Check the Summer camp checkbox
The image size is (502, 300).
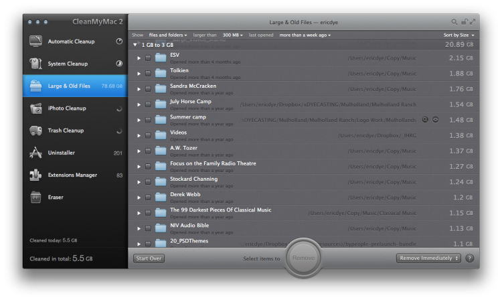pos(148,120)
